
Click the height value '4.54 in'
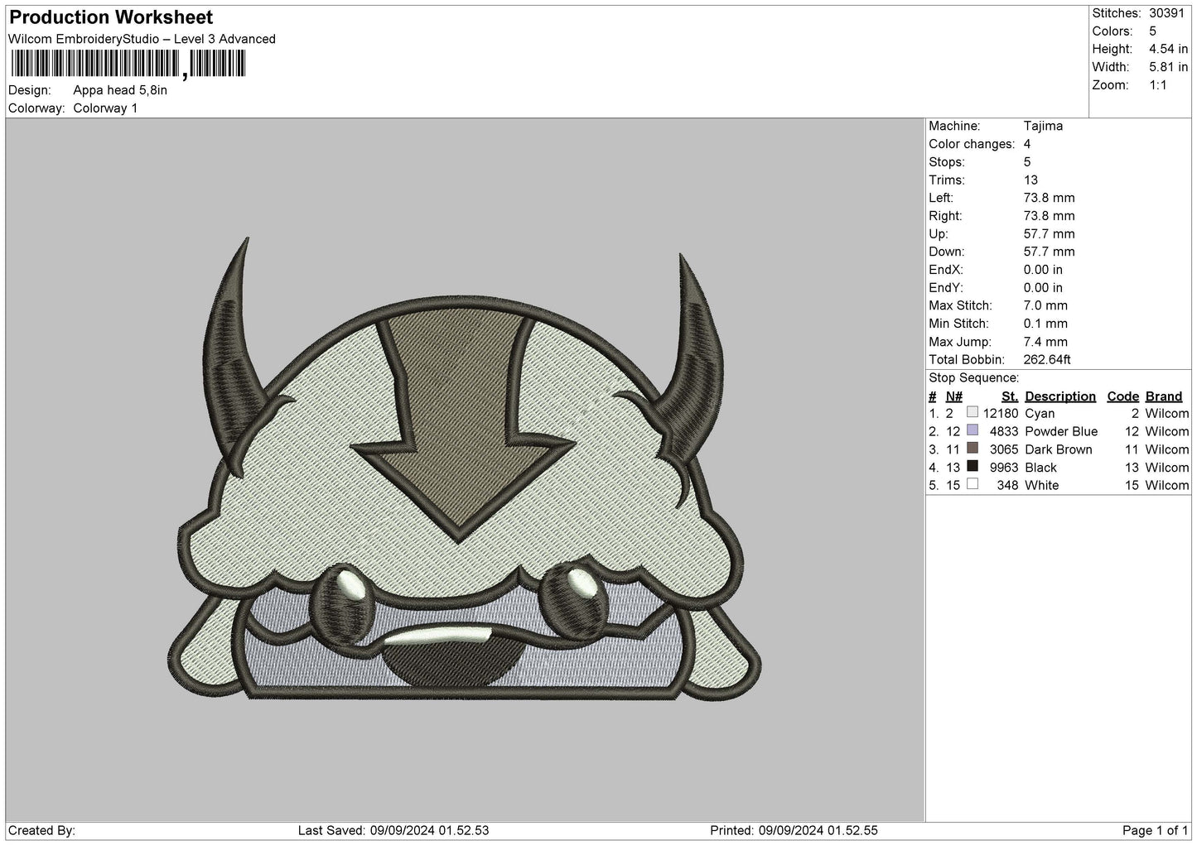(1168, 49)
